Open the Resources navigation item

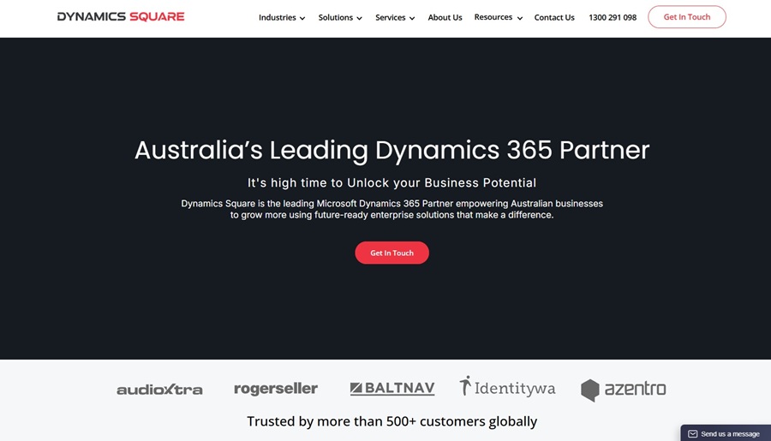click(x=493, y=17)
